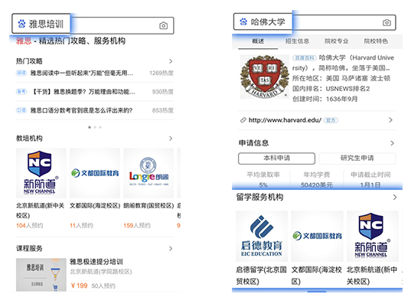The height and width of the screenshot is (304, 411).
Task: Select the 研究生申请 option
Action: [x=357, y=159]
